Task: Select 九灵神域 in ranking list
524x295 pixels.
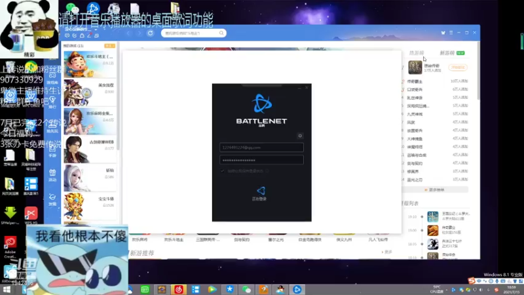Action: coord(415,114)
